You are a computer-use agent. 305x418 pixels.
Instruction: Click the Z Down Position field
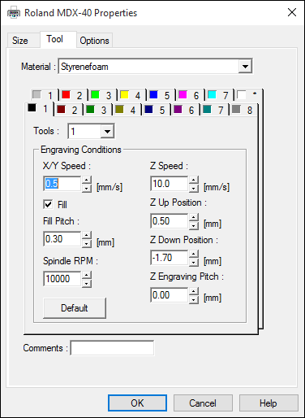(x=170, y=258)
